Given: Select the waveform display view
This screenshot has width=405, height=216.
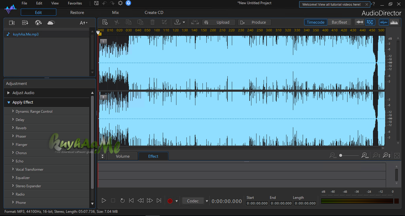Looking at the screenshot, I should click(384, 22).
